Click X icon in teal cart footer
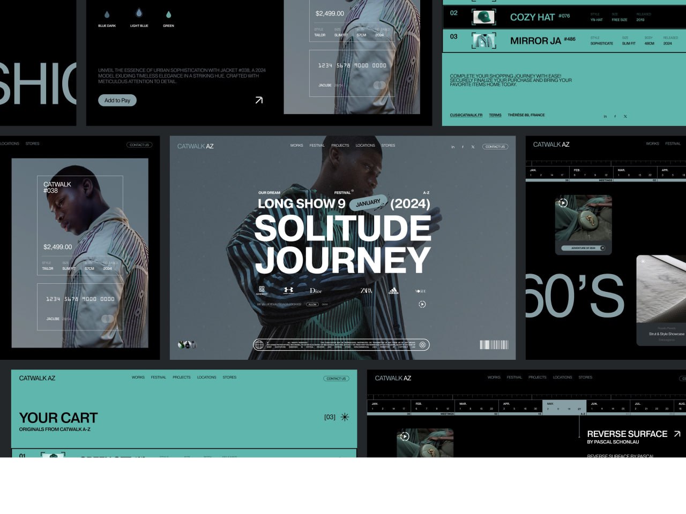The height and width of the screenshot is (514, 686). coord(625,116)
